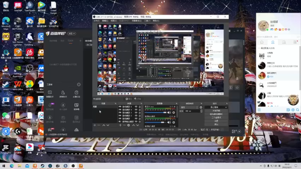Viewport: 301px width, 169px height.
Task: Click the 工作室模式 button
Action: click(x=216, y=118)
